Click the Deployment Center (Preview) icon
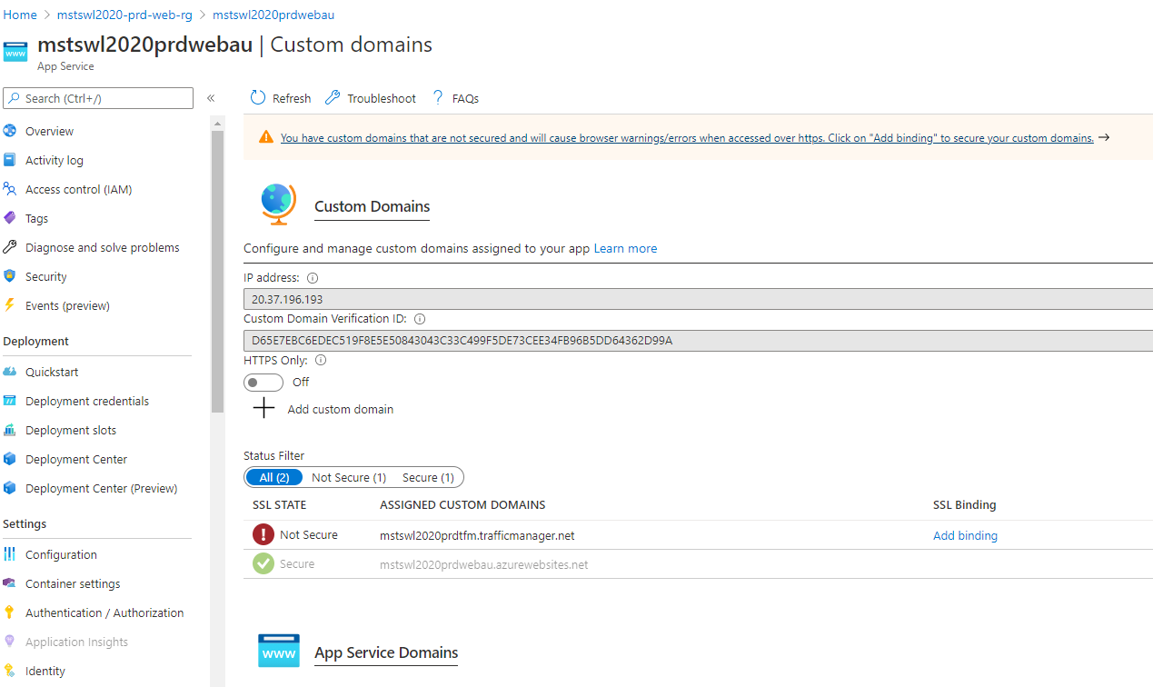Viewport: 1153px width, 687px height. [10, 488]
